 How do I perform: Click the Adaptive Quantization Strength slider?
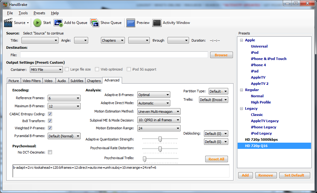(x=160, y=139)
